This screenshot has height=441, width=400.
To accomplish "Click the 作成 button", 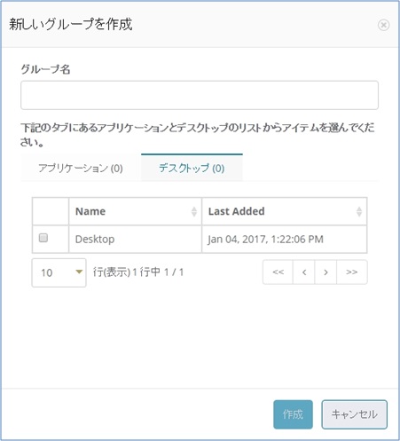I will (293, 414).
